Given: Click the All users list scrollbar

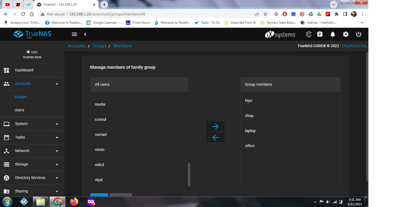Looking at the screenshot, I should coord(189,174).
